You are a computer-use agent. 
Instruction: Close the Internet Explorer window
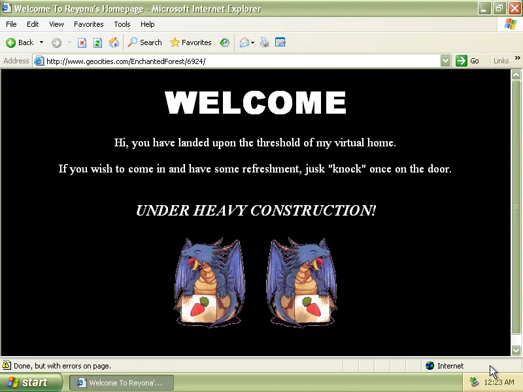click(515, 8)
